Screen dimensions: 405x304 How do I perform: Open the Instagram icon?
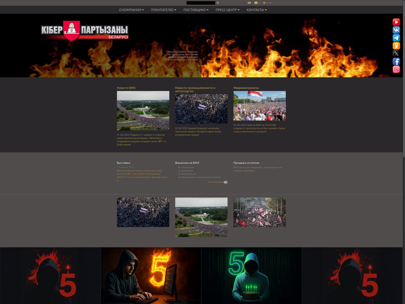click(396, 69)
